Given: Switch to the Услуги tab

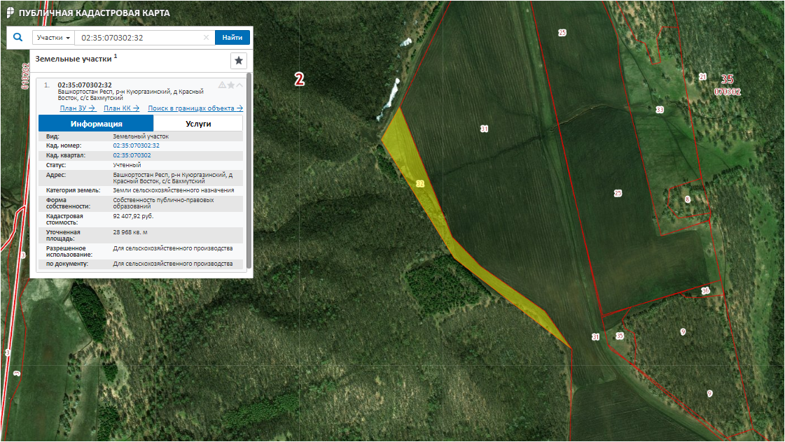Looking at the screenshot, I should tap(198, 123).
